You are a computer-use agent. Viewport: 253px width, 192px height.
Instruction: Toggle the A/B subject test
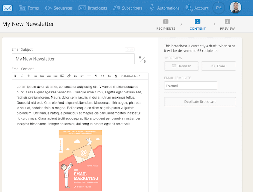[x=142, y=59]
